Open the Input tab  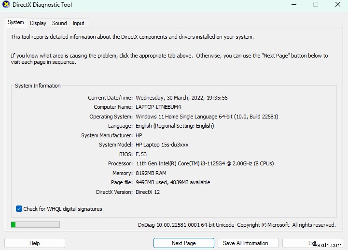pyautogui.click(x=78, y=23)
